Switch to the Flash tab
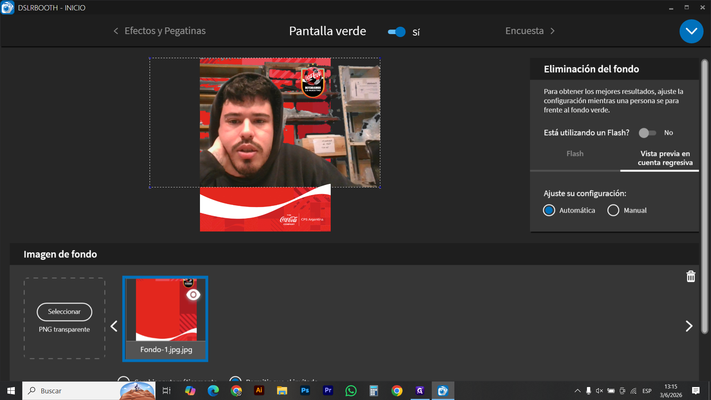The image size is (711, 400). tap(575, 154)
